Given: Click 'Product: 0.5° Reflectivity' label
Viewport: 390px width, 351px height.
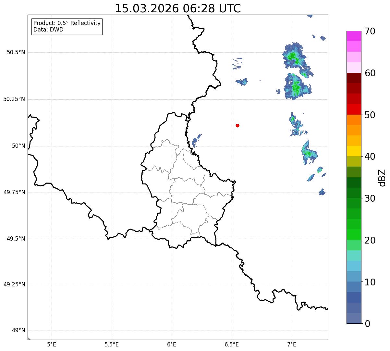Looking at the screenshot, I should [x=67, y=23].
